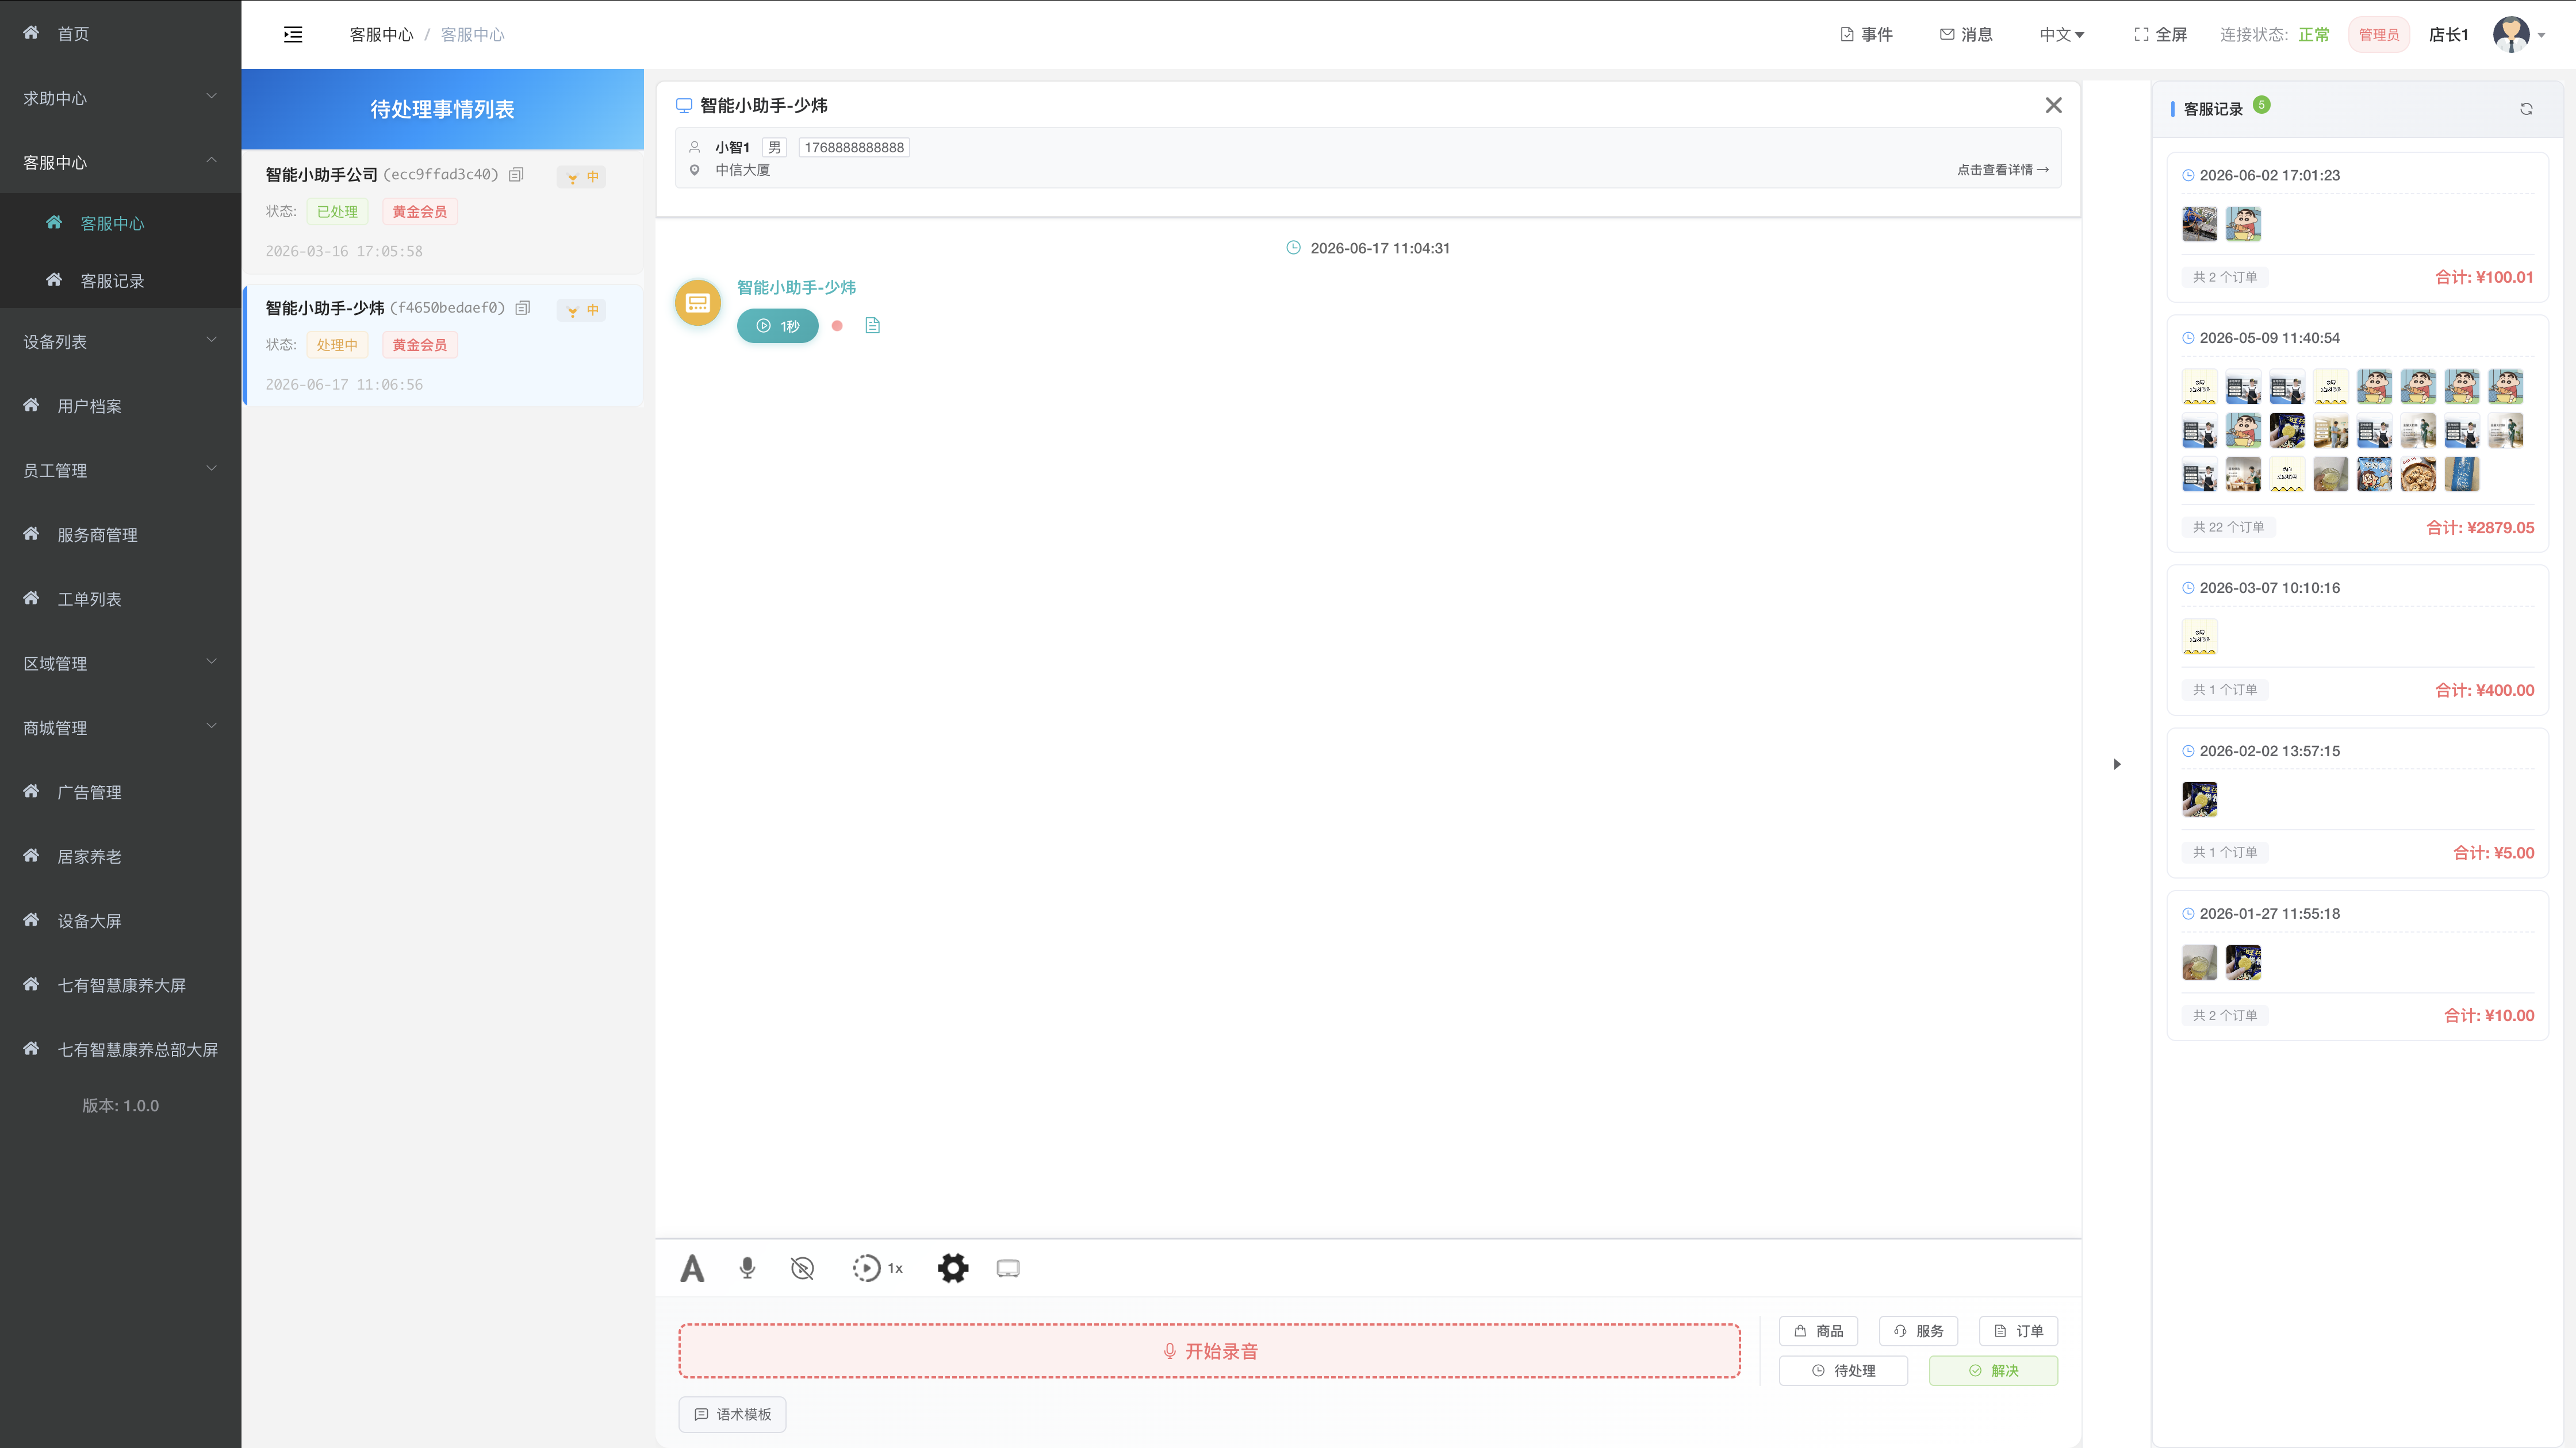
Task: Open 客服记录 in sidebar submenu
Action: pos(112,281)
